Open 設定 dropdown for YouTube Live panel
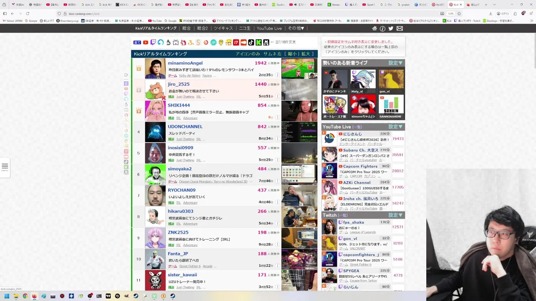This screenshot has height=301, width=536. pyautogui.click(x=395, y=127)
